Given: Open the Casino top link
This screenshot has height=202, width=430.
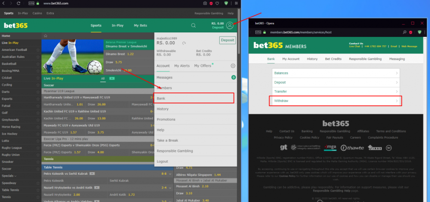Looking at the screenshot, I should pyautogui.click(x=37, y=13).
